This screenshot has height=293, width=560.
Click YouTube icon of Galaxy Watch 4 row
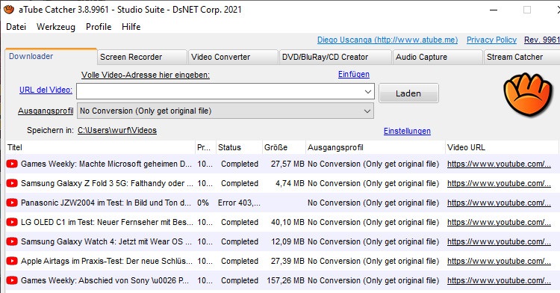click(12, 241)
